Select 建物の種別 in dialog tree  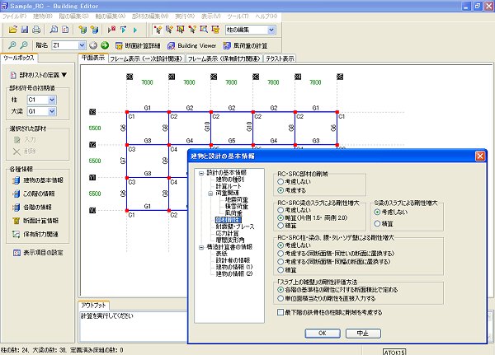pyautogui.click(x=230, y=180)
